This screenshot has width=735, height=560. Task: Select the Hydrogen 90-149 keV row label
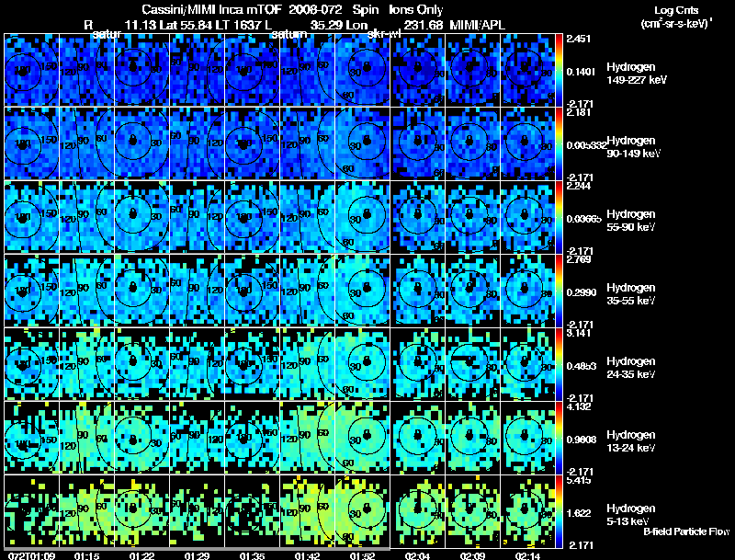pos(633,147)
